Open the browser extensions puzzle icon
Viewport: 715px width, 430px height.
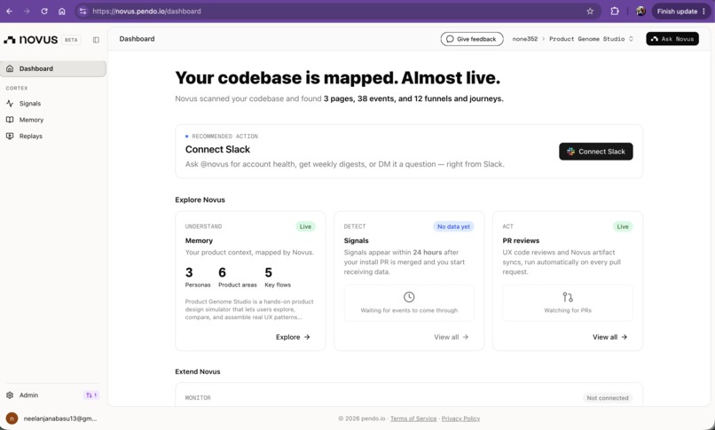tap(615, 12)
